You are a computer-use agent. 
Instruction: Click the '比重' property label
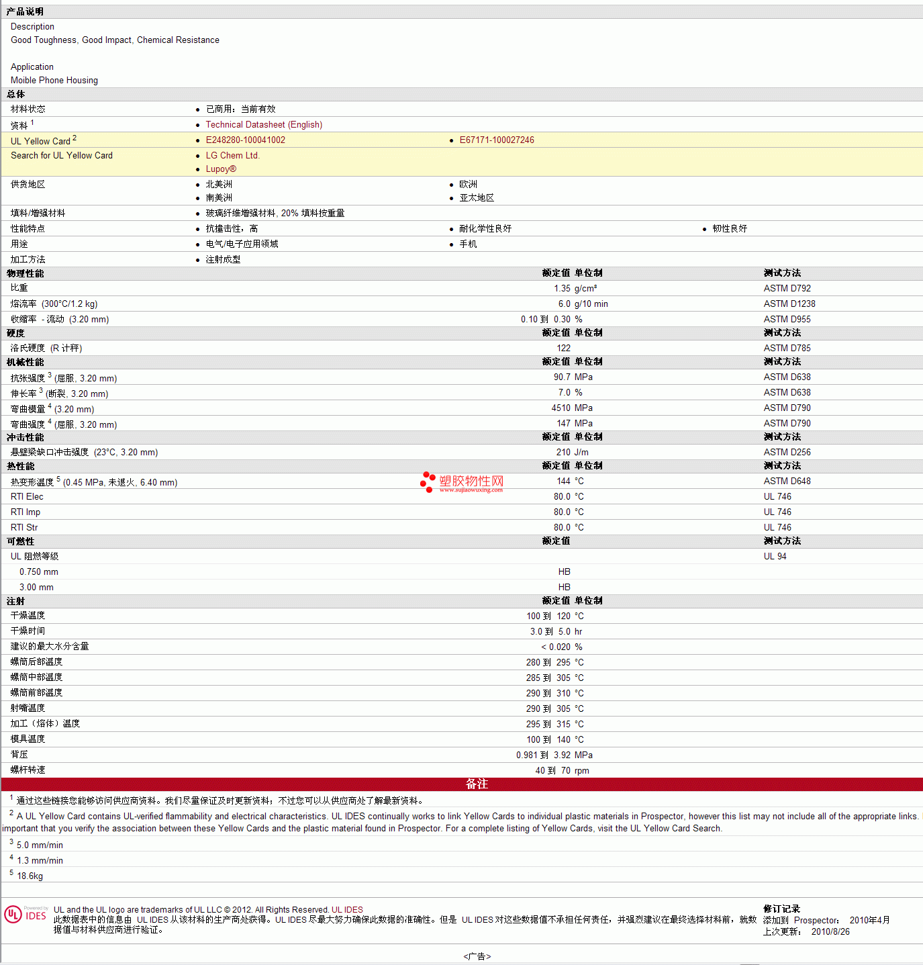[x=19, y=288]
